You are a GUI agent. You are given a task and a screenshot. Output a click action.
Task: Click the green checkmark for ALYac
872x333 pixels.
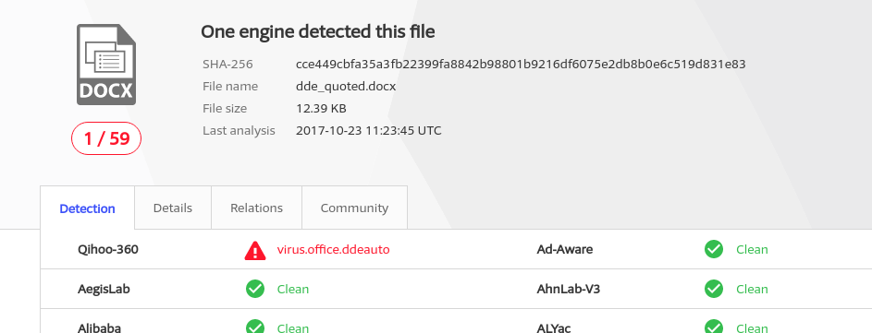[714, 327]
